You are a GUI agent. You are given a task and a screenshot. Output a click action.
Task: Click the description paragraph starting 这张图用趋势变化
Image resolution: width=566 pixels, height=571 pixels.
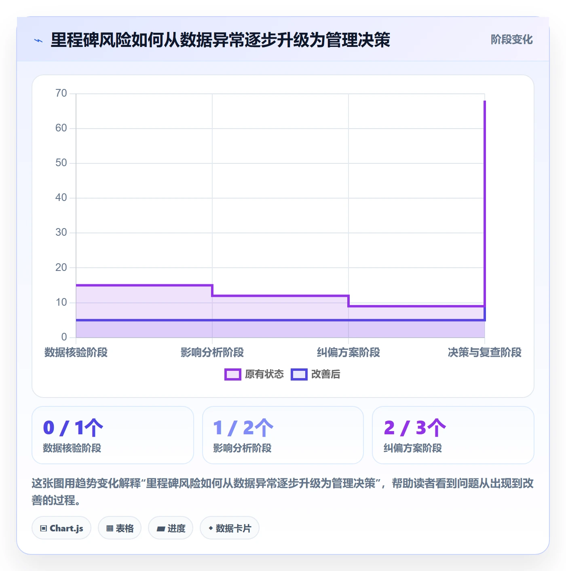coord(283,492)
